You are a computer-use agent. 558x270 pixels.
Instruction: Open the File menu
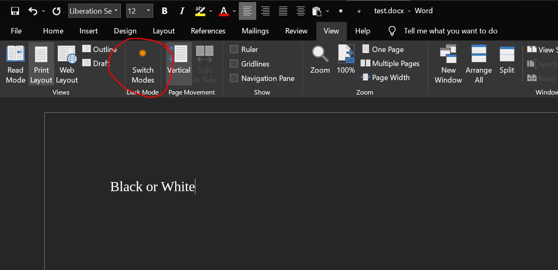(16, 31)
